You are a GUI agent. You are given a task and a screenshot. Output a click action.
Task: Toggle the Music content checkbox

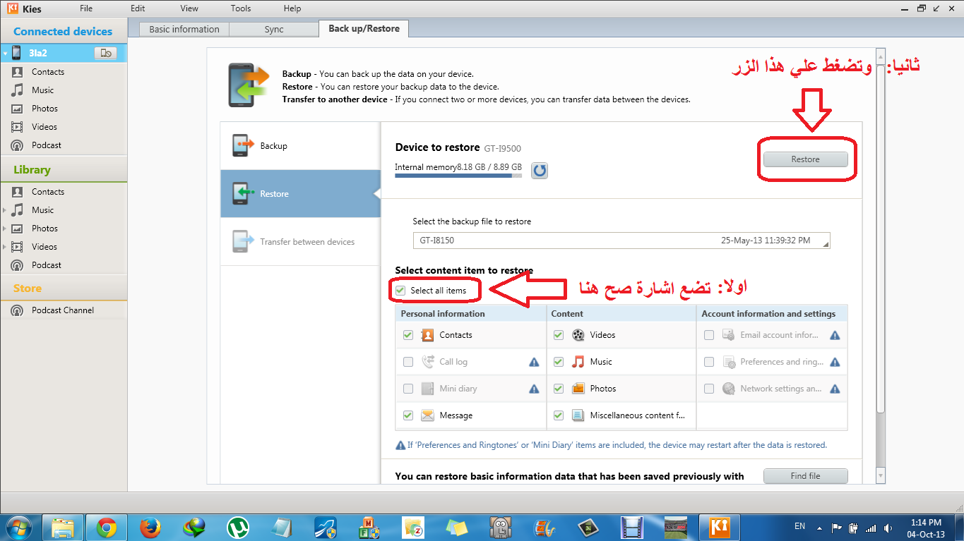(559, 362)
